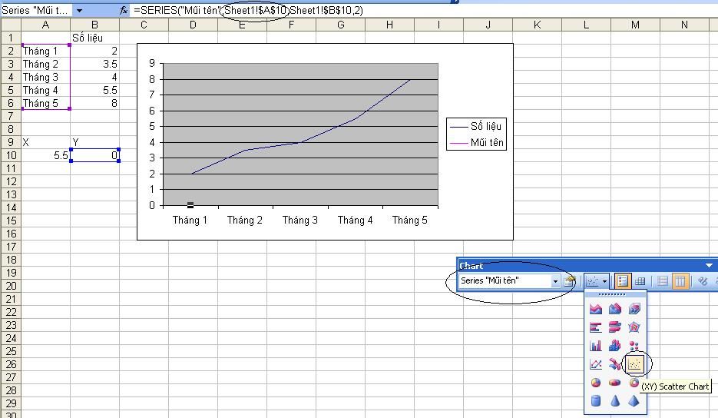This screenshot has height=418, width=718.
Task: Toggle the Data Table button
Action: click(640, 281)
